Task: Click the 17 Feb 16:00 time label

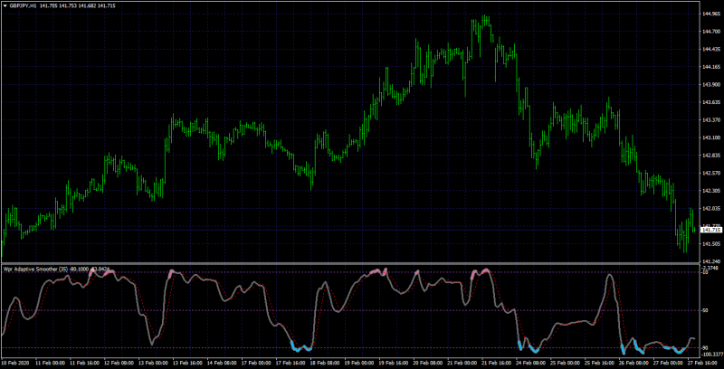Action: (291, 364)
